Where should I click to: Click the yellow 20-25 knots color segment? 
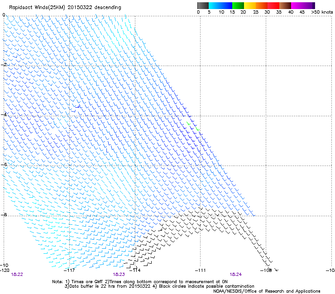(x=250, y=5)
